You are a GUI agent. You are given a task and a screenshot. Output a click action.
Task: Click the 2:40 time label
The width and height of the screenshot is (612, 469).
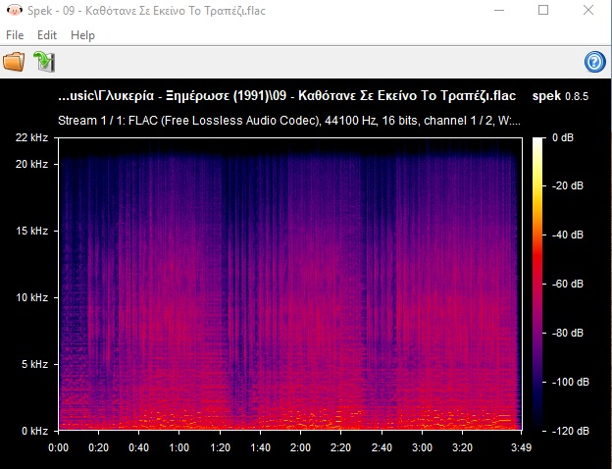(382, 447)
